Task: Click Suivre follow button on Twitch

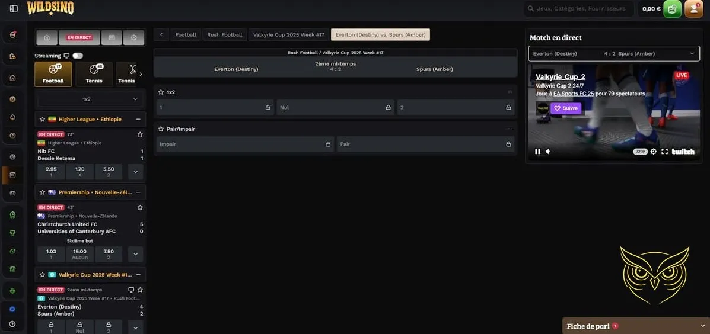Action: pyautogui.click(x=565, y=108)
